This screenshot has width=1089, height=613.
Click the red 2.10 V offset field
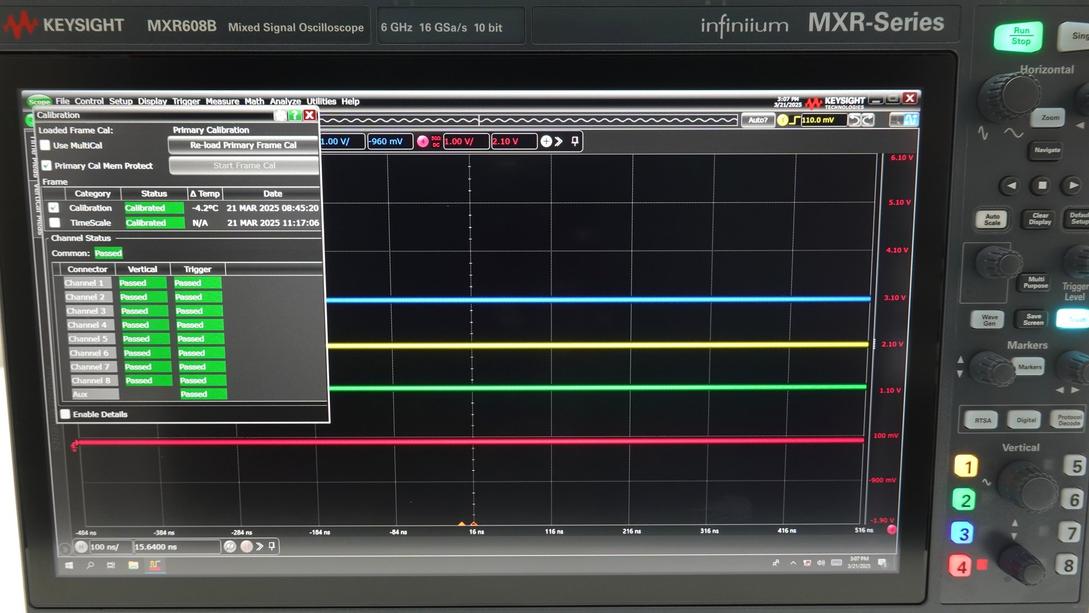tap(513, 141)
